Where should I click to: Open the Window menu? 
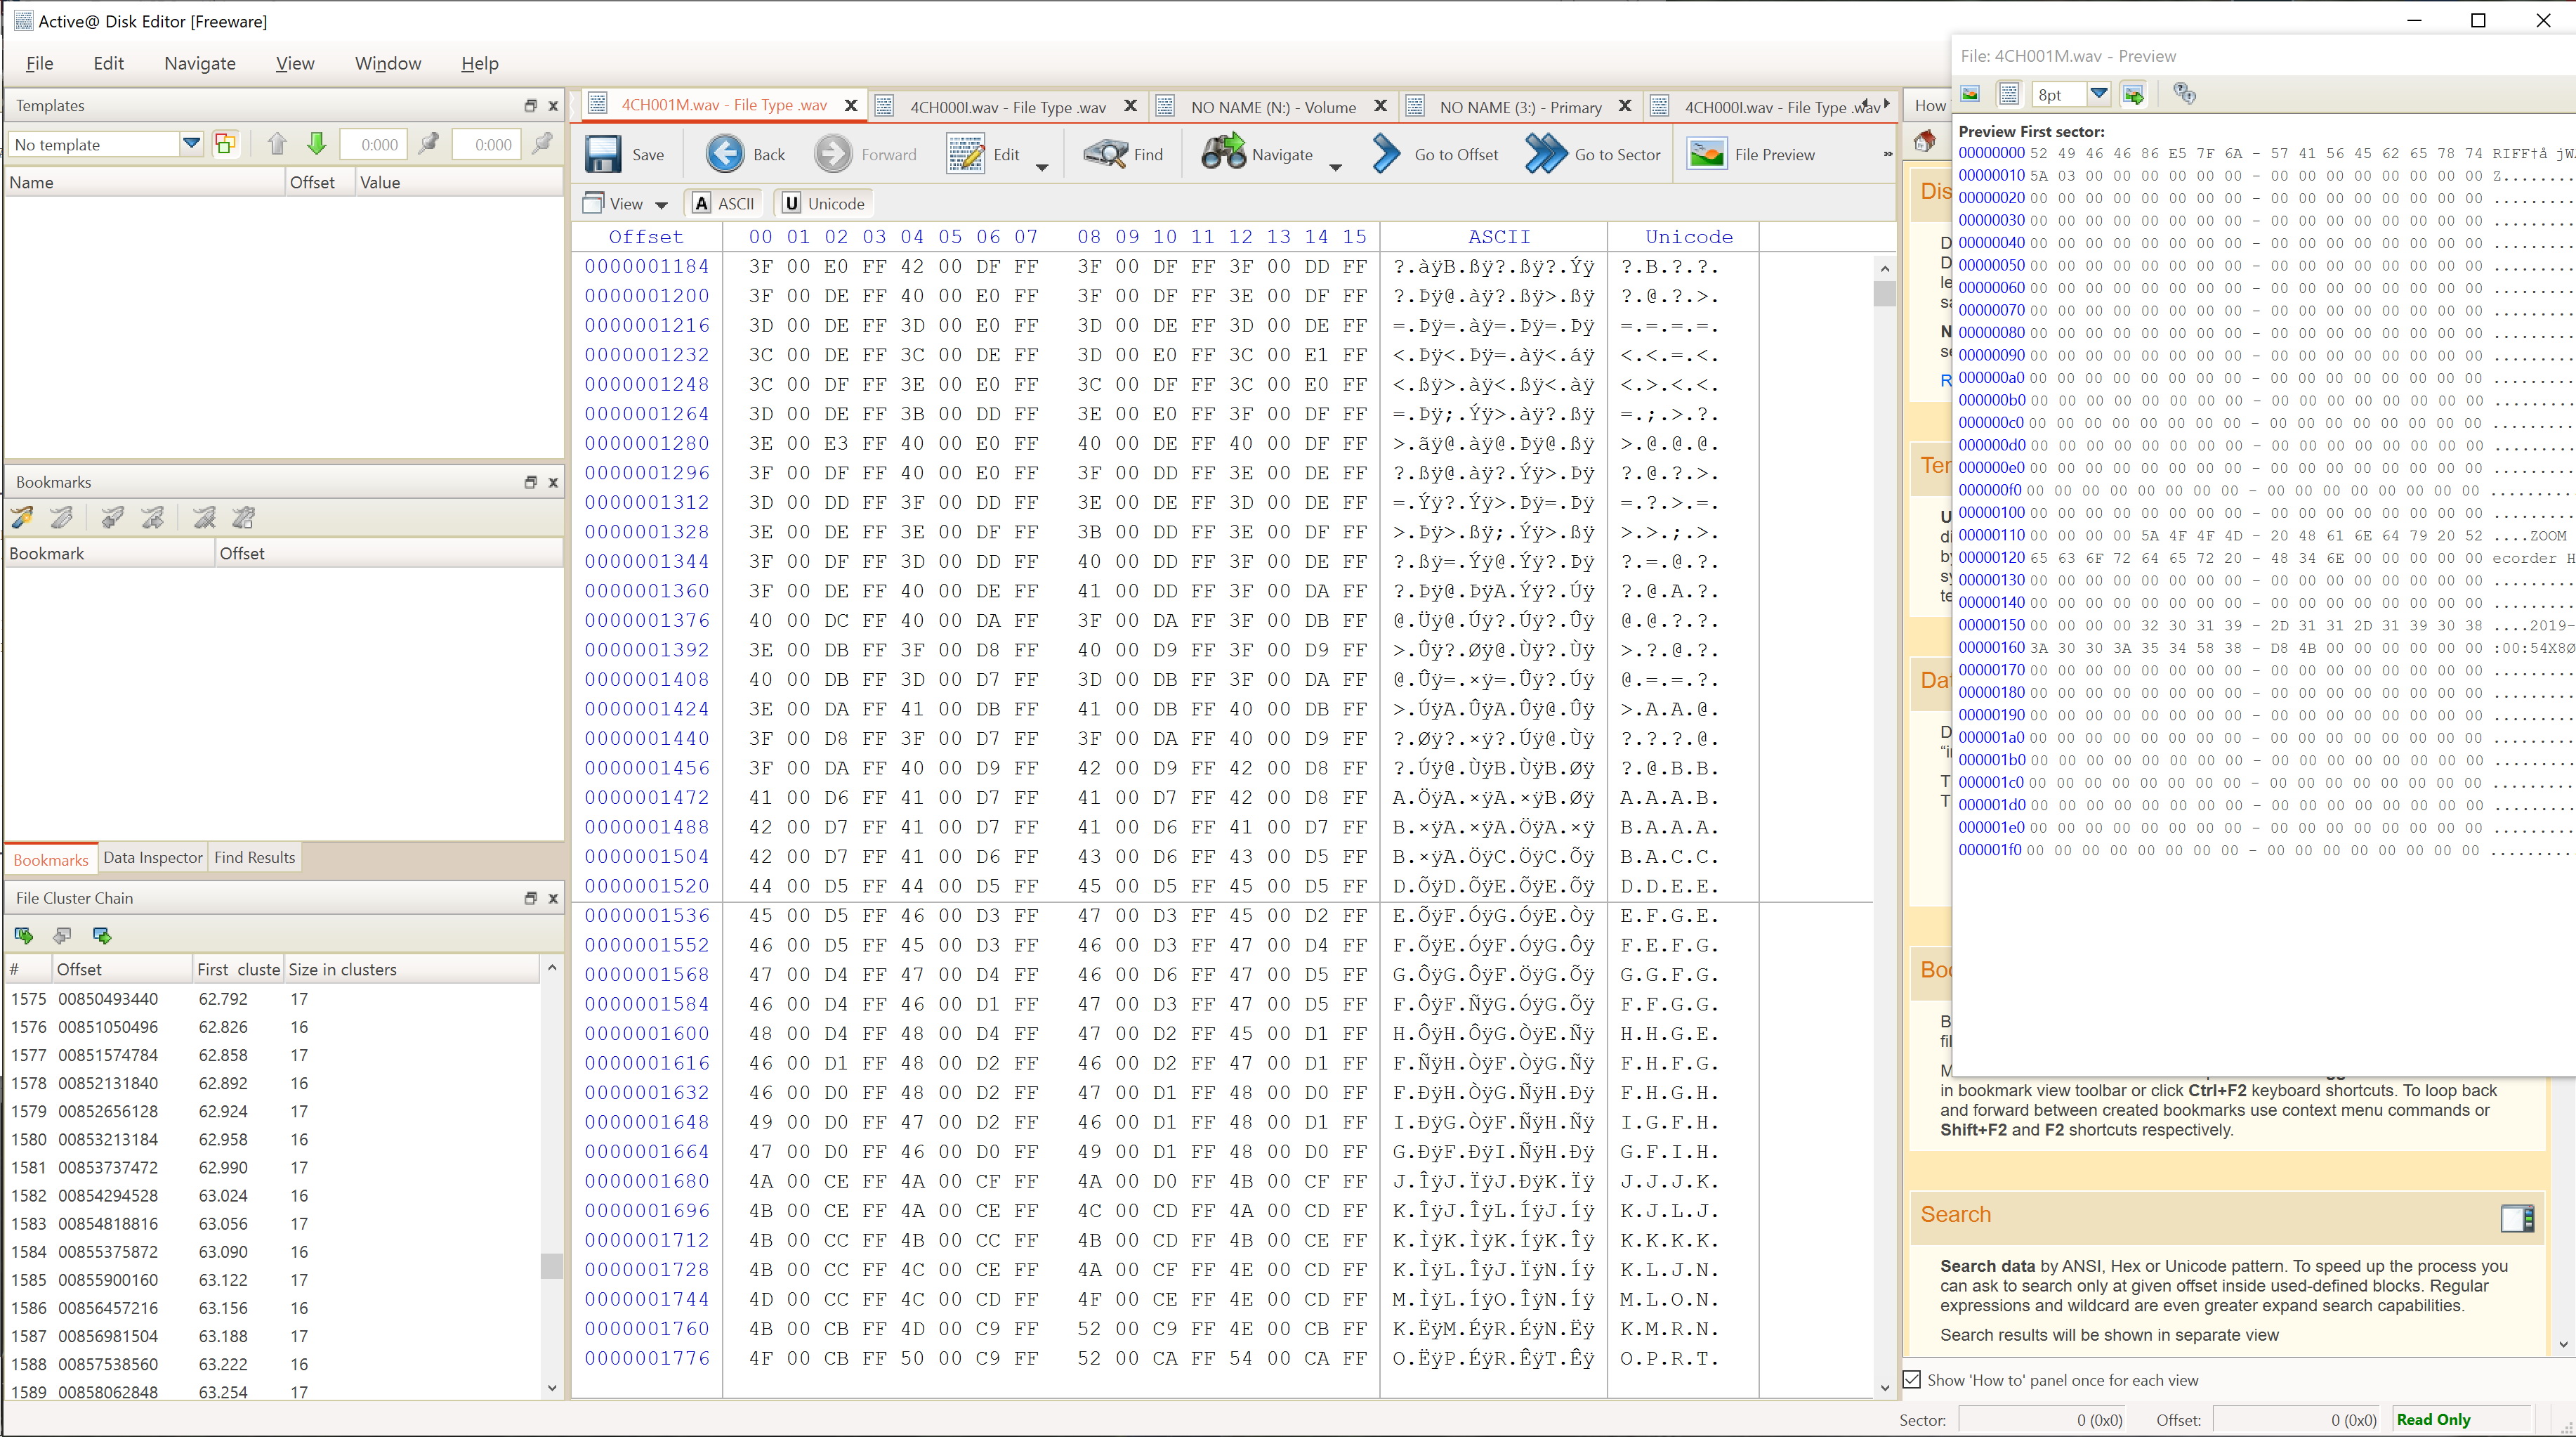click(388, 63)
